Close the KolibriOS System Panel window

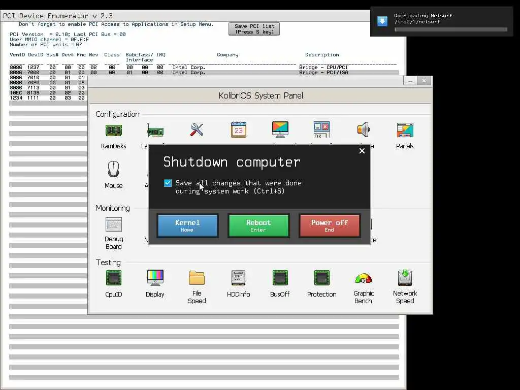(424, 81)
